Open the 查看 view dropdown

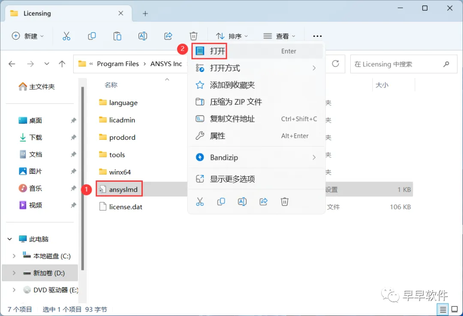(x=279, y=36)
